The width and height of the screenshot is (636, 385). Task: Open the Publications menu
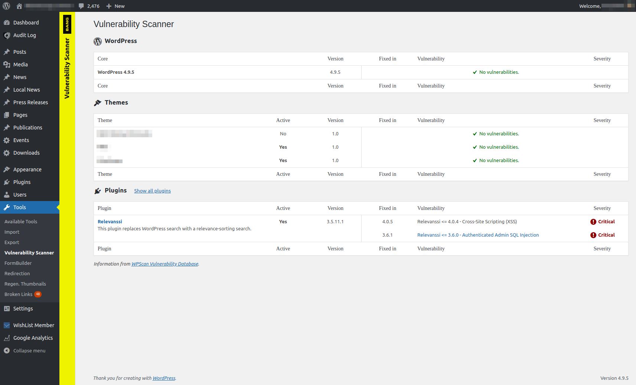pyautogui.click(x=30, y=128)
